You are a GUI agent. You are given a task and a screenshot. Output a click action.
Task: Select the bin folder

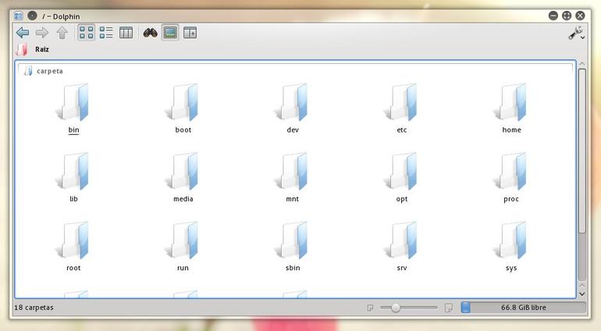(73, 108)
